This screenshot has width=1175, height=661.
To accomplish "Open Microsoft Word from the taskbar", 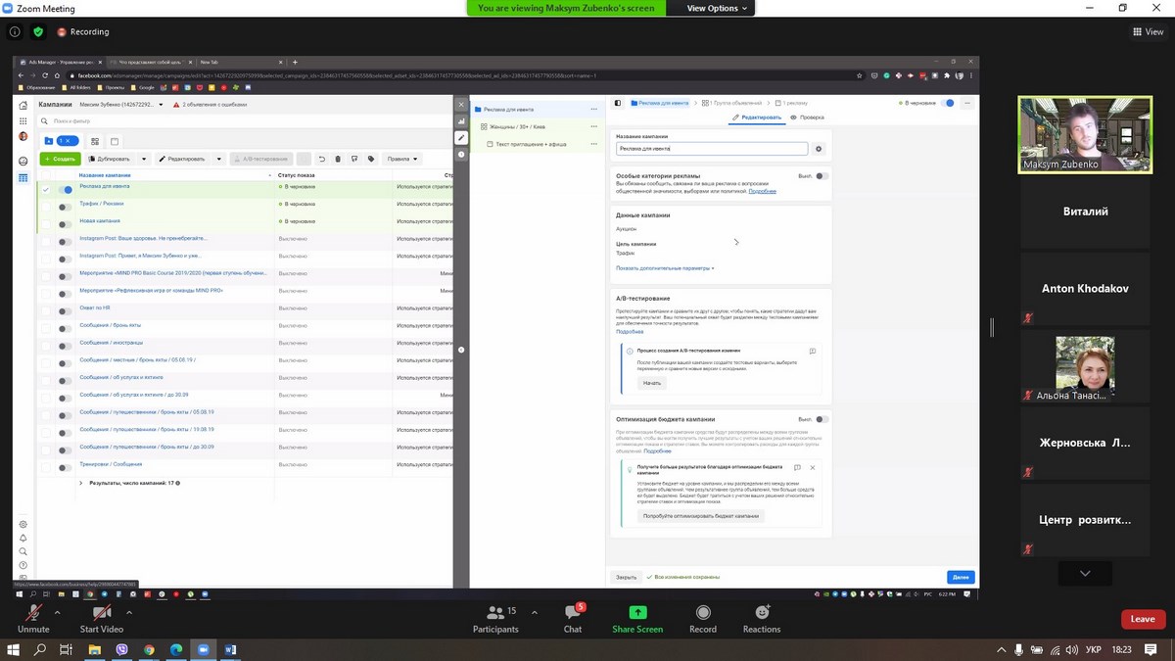I will (x=231, y=649).
